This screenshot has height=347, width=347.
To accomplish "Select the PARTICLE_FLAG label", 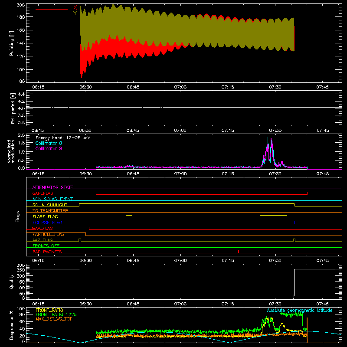I will [x=49, y=234].
